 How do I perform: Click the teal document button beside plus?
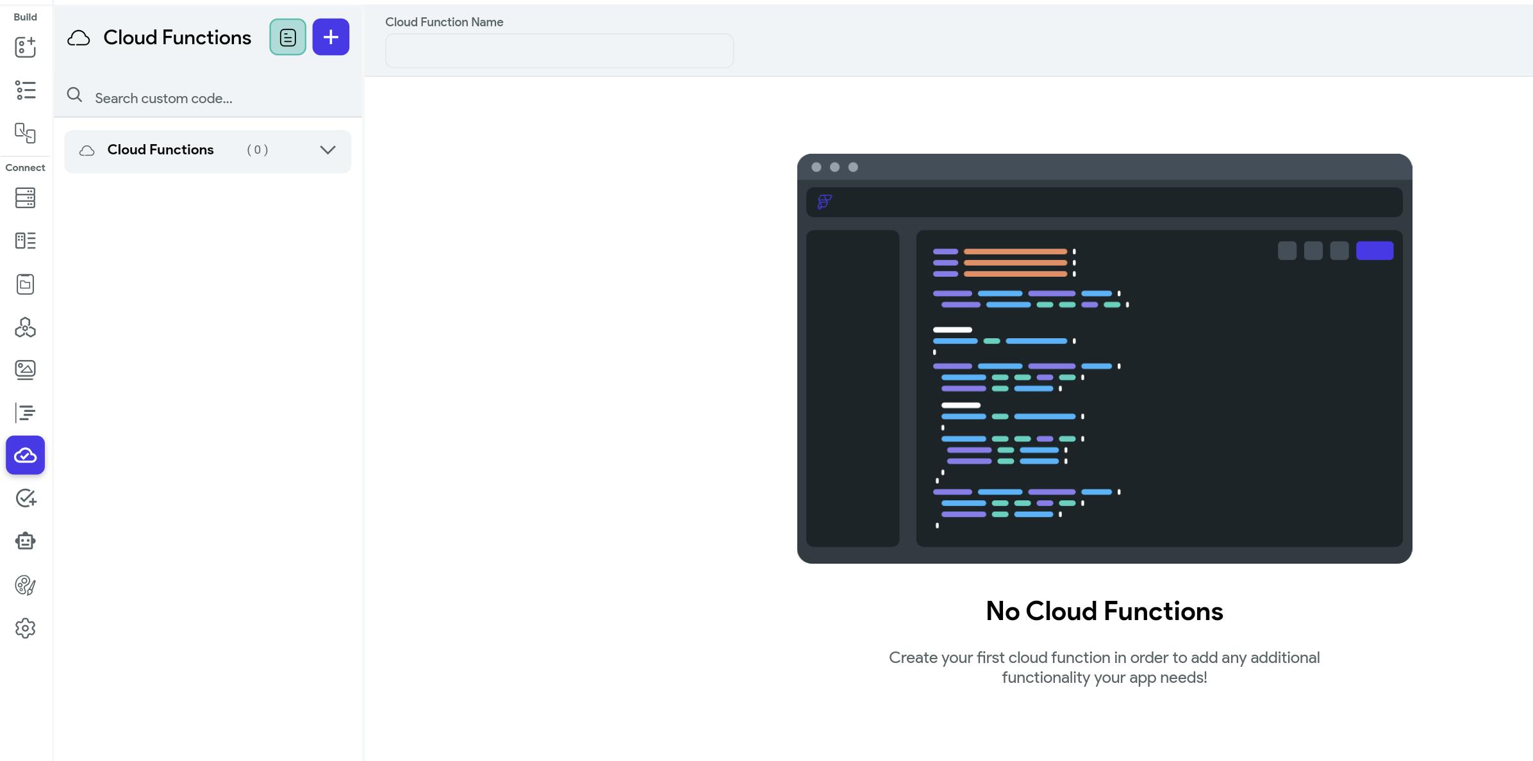pos(288,37)
